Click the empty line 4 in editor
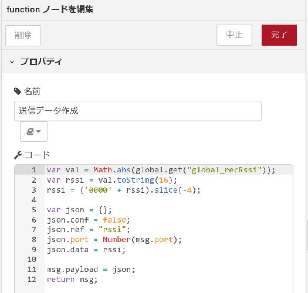Screen dimensions: 308x293 [168, 200]
